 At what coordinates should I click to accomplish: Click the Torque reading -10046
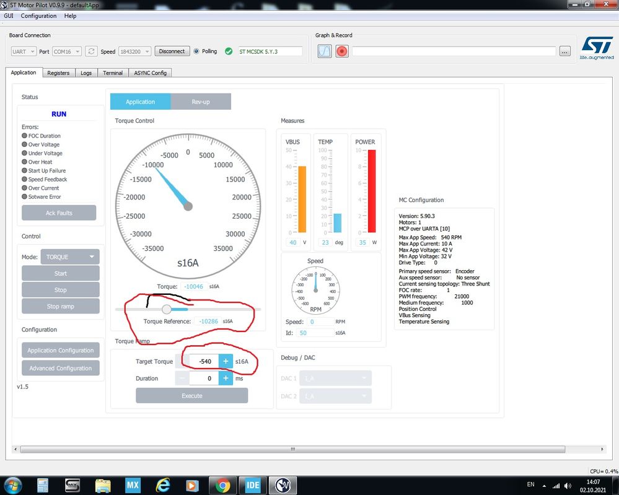193,287
